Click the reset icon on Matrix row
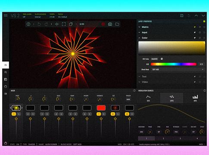Viewport: 209px width, 155px height. [204, 27]
